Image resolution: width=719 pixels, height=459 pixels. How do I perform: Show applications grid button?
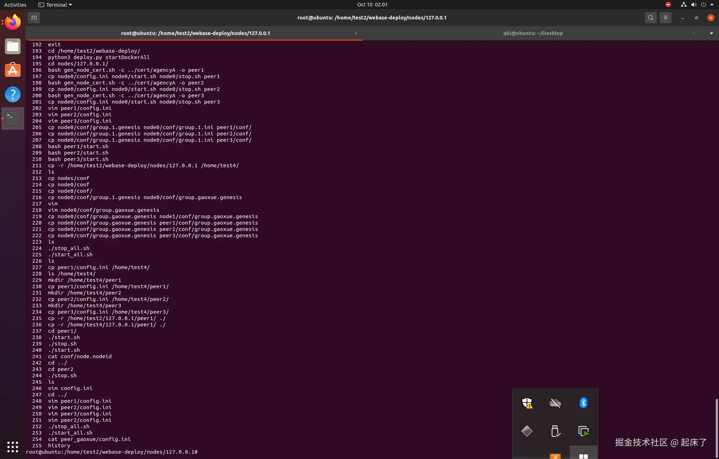(13, 447)
